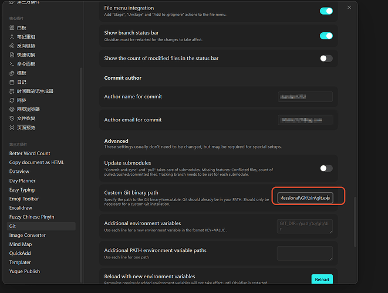Click the Additional PATH environment paths text area
388x293 pixels.
tap(305, 253)
